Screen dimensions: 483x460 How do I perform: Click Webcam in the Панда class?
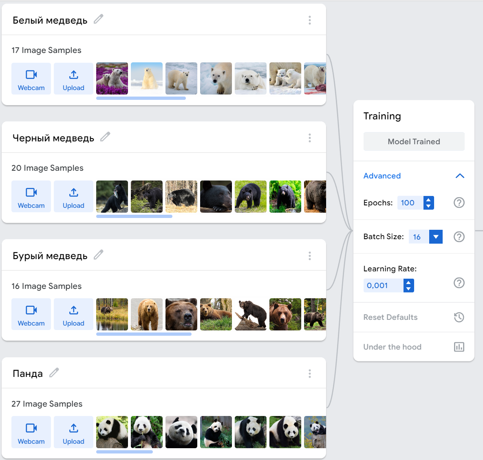point(31,432)
